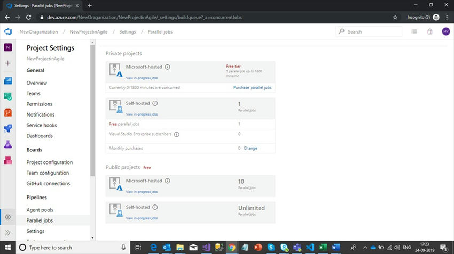View in-progress jobs for public Self-hosted
This screenshot has height=254, width=454.
pyautogui.click(x=142, y=218)
